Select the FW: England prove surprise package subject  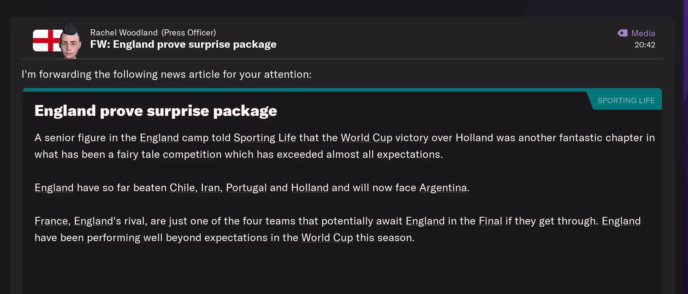point(183,44)
